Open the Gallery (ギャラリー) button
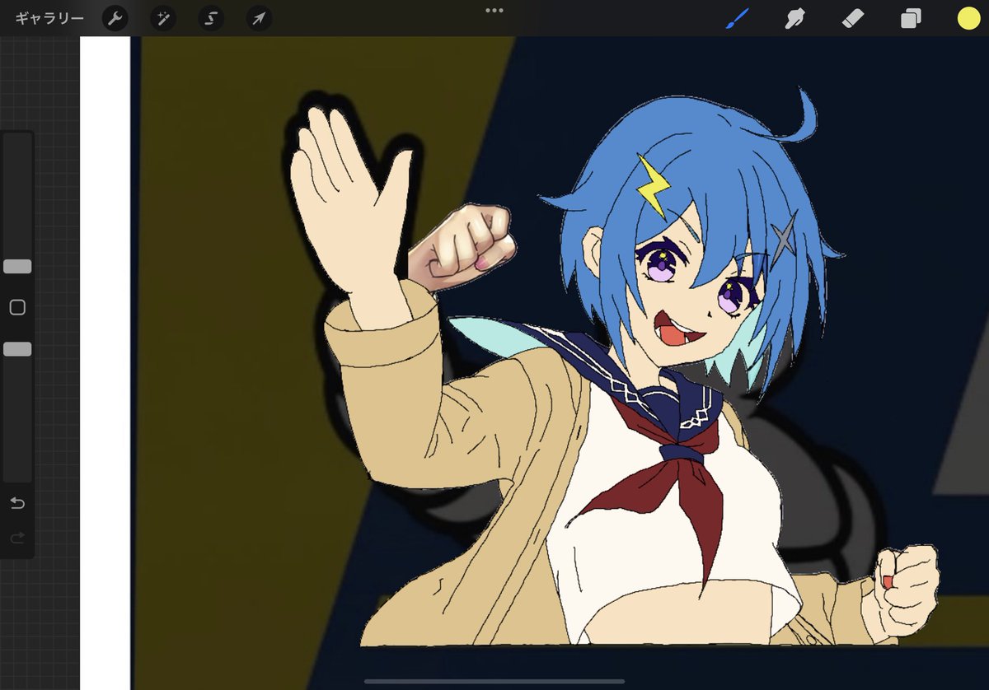 tap(49, 18)
